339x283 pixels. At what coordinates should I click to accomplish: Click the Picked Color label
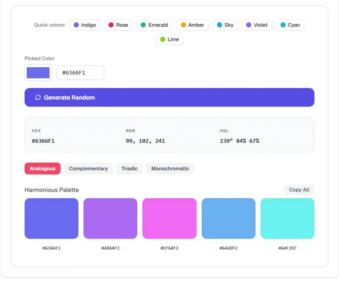tap(39, 58)
